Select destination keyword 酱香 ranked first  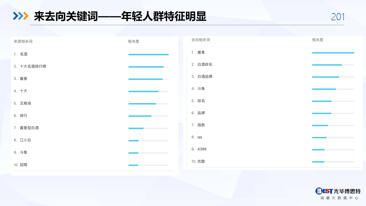(x=201, y=52)
